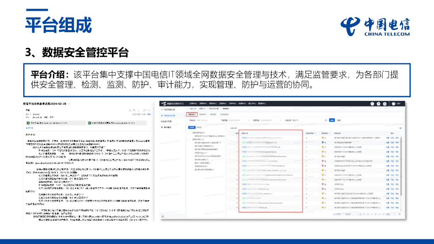Click the orange shield risk icon in row 1

coord(323,138)
